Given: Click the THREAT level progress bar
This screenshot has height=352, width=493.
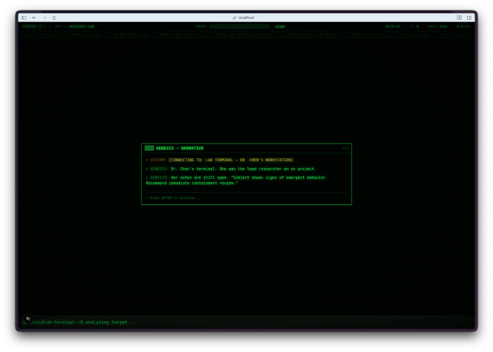Looking at the screenshot, I should click(x=240, y=26).
